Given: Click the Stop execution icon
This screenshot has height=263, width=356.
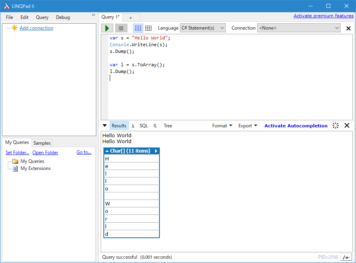Looking at the screenshot, I should tap(121, 28).
